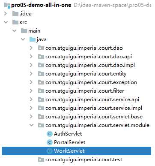Click the class icon beside AuthServlet
This screenshot has height=166, width=155.
pyautogui.click(x=50, y=134)
